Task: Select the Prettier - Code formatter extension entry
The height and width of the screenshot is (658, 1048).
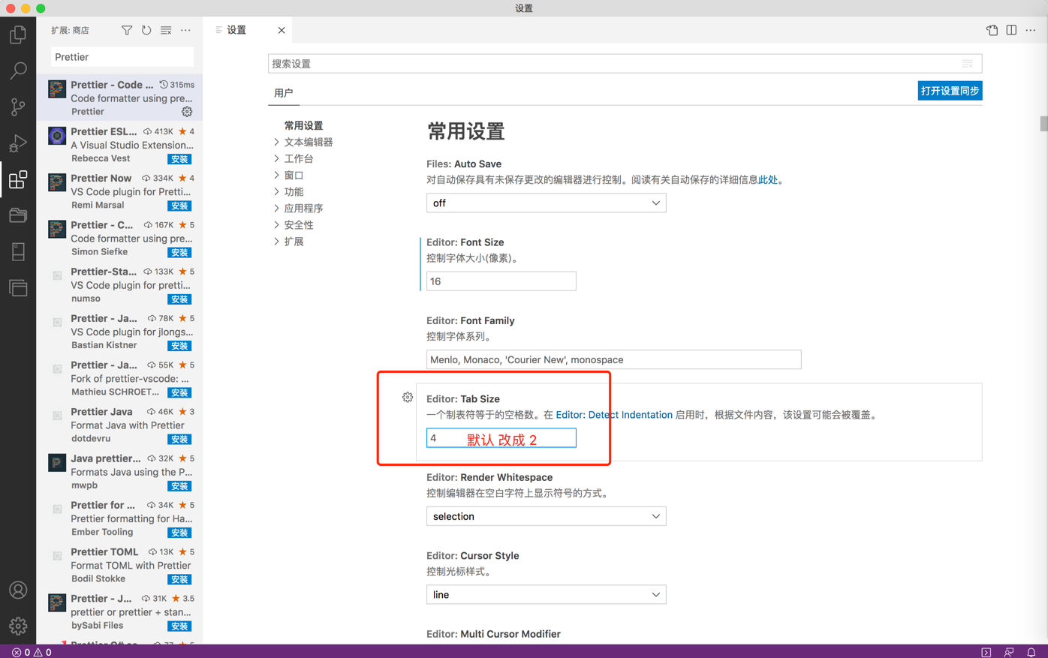Action: (120, 98)
